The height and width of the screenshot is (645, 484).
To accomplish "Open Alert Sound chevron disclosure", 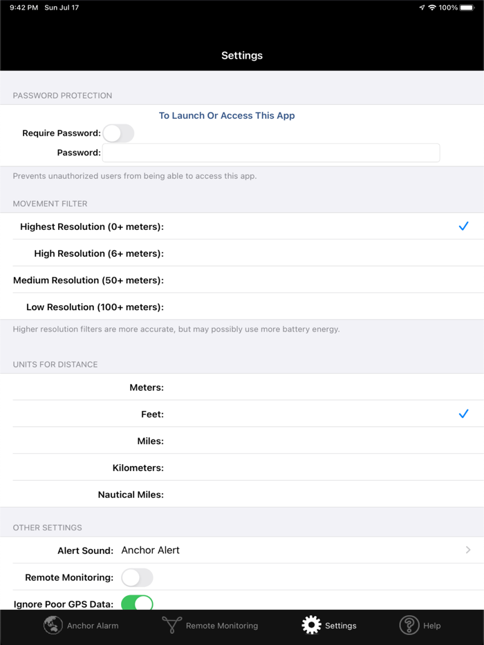I will pyautogui.click(x=468, y=550).
